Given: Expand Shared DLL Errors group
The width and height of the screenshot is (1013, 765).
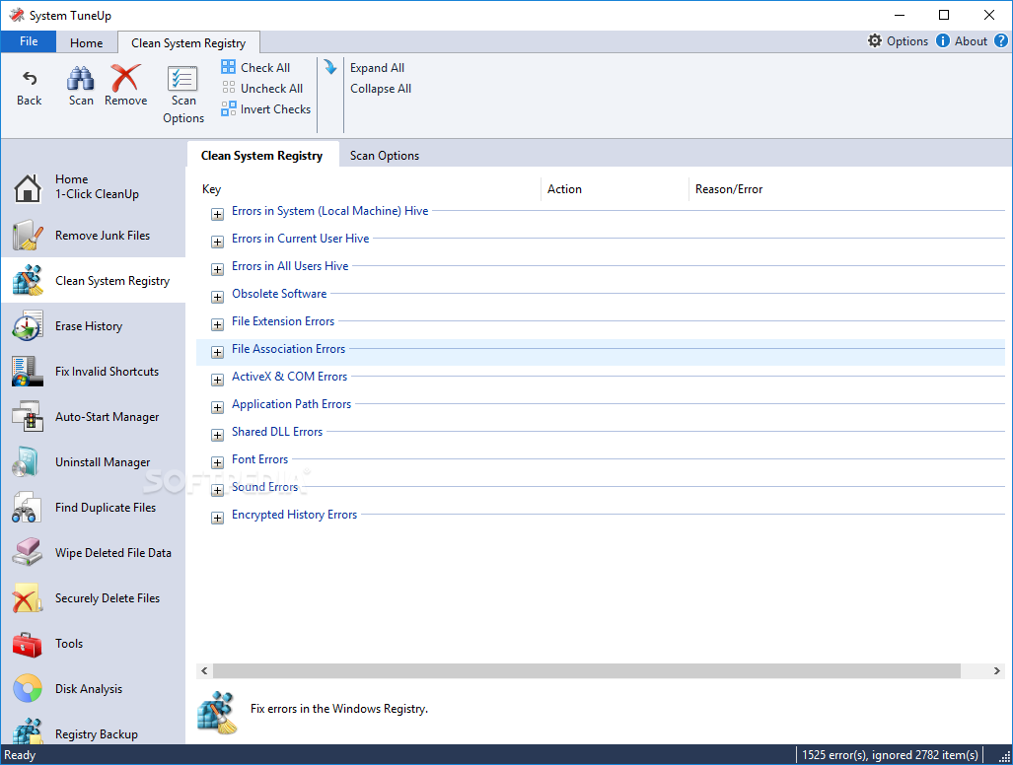Looking at the screenshot, I should [218, 435].
